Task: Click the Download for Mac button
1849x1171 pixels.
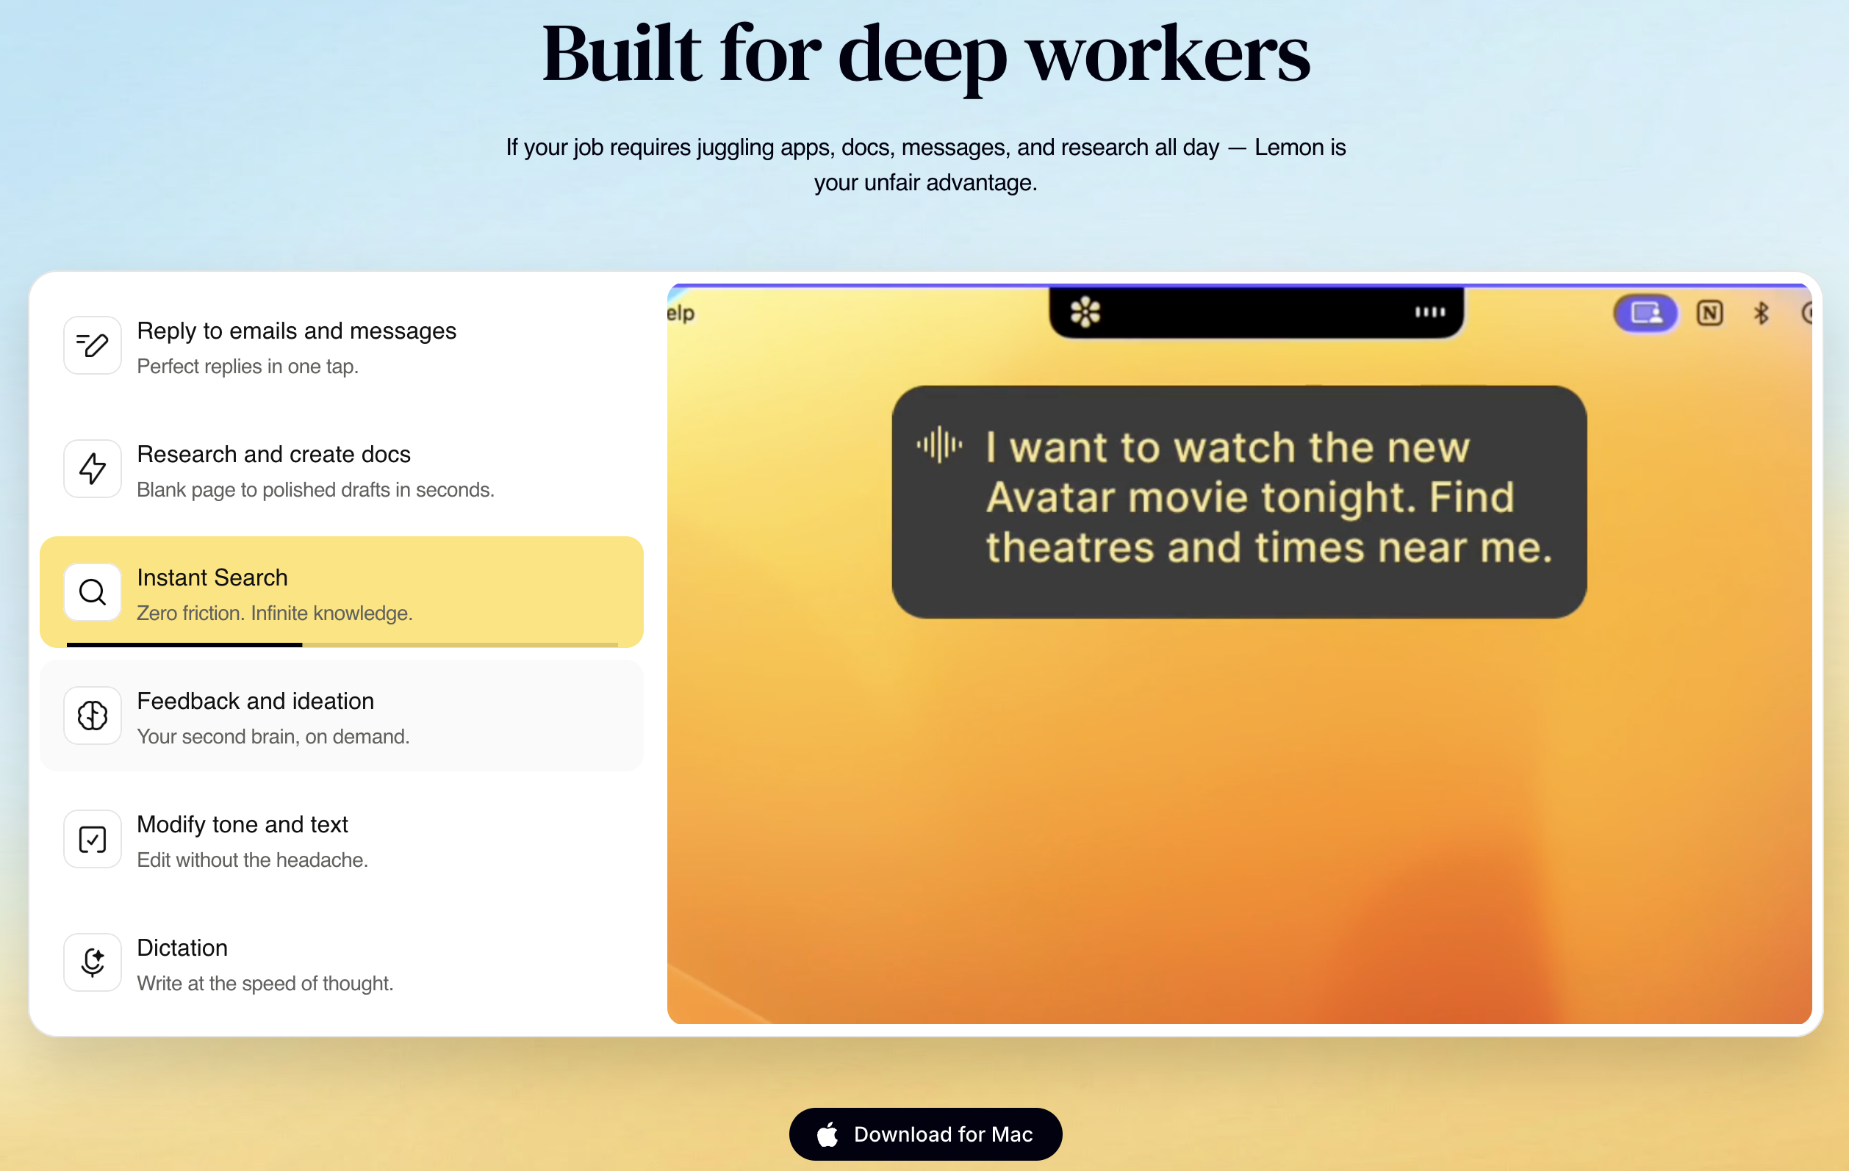Action: [x=924, y=1134]
